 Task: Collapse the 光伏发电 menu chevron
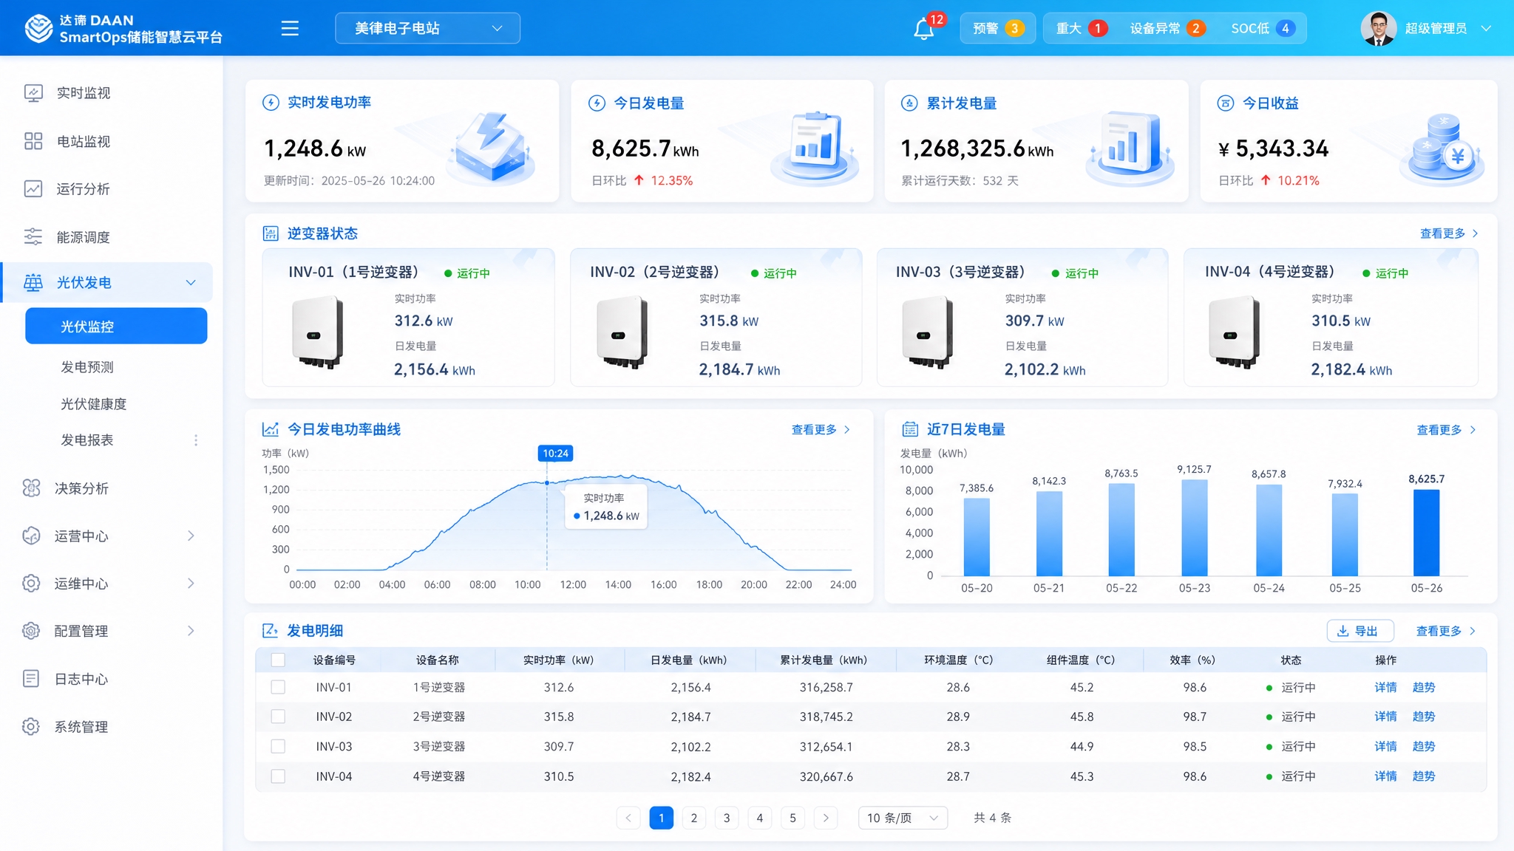click(191, 282)
